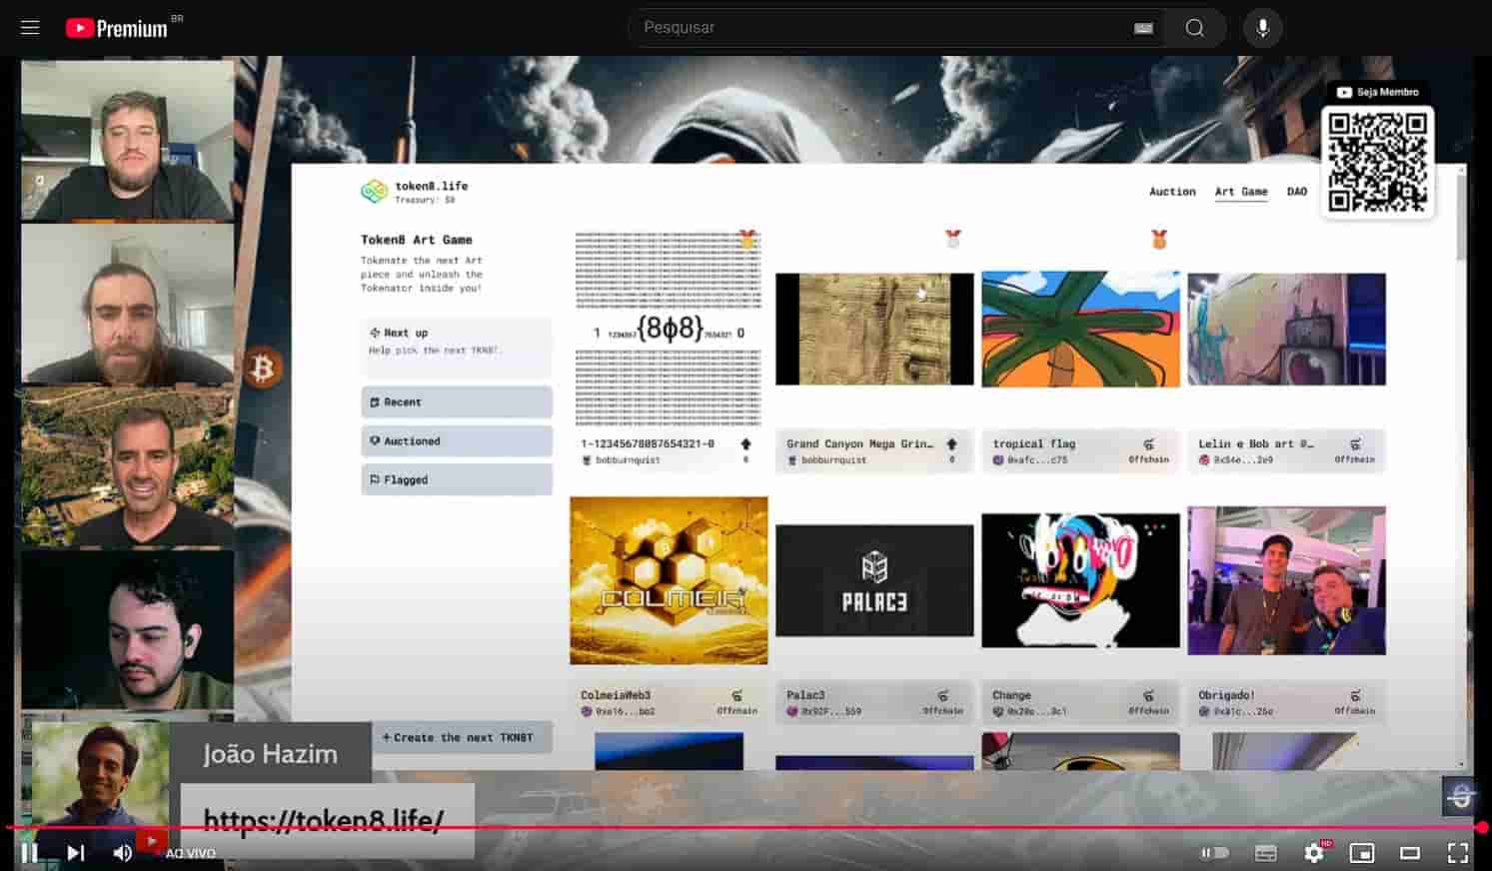
Task: Mute the video volume
Action: tap(123, 853)
